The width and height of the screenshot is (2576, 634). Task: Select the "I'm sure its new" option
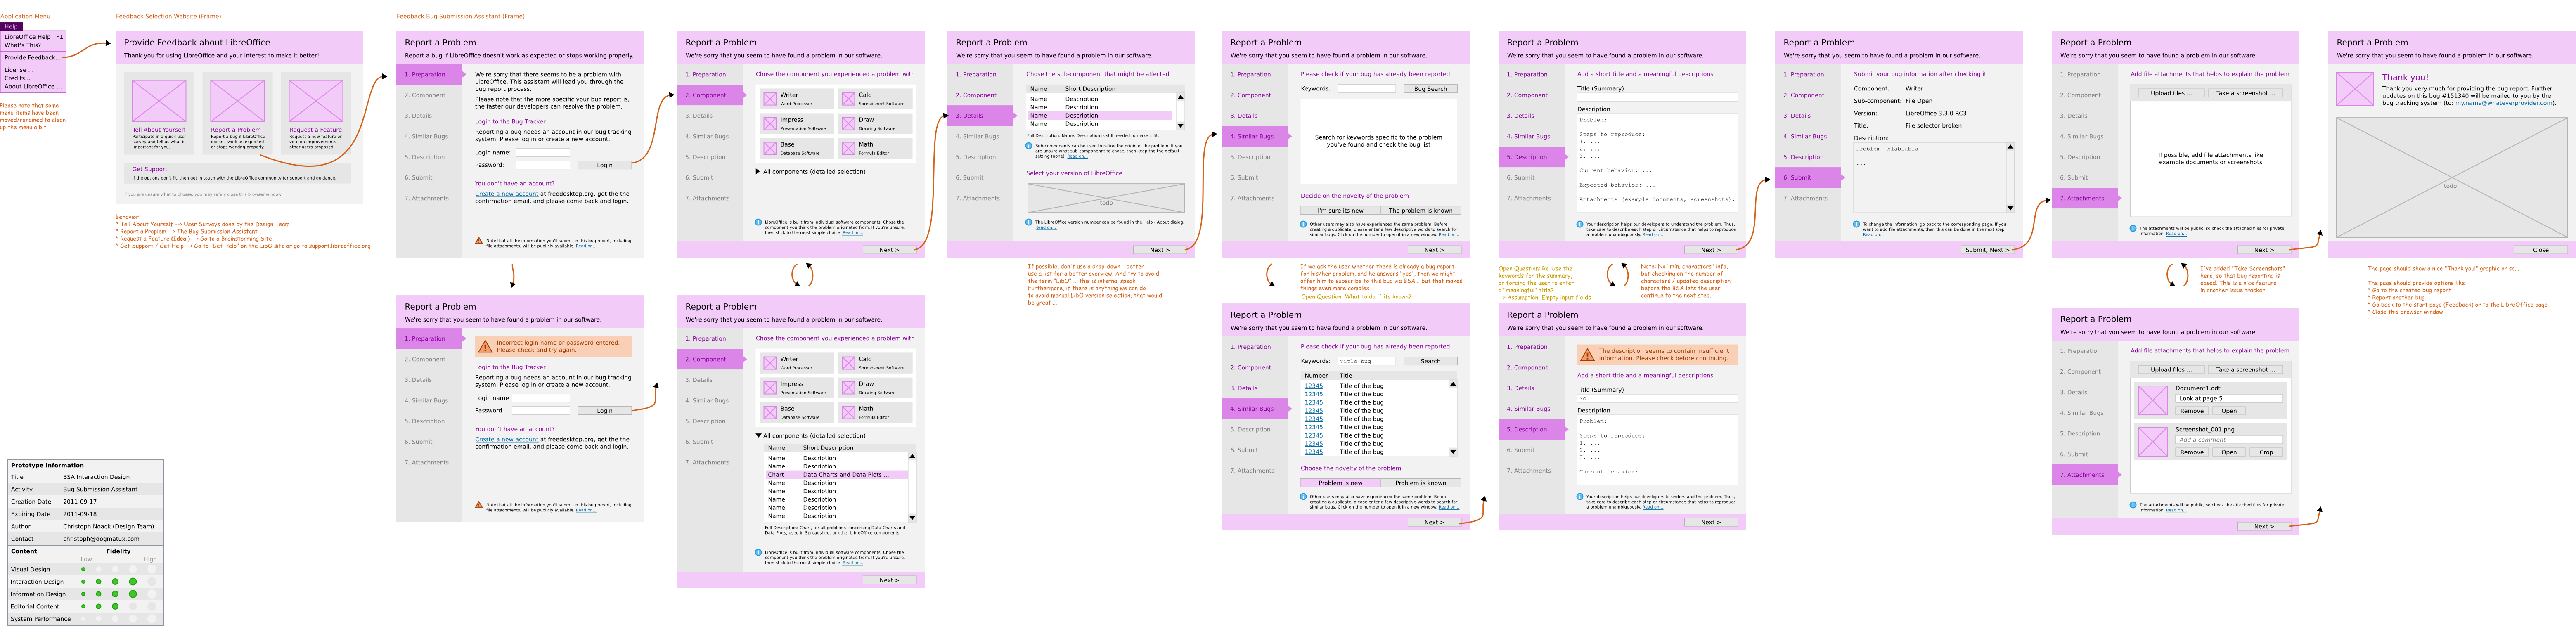point(1340,210)
